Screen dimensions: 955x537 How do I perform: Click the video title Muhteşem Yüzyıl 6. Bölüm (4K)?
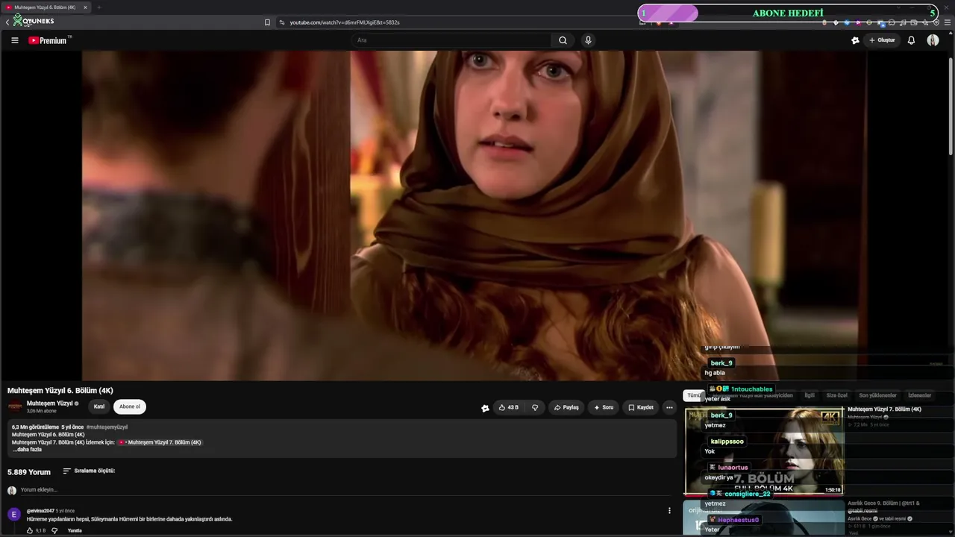tap(60, 391)
